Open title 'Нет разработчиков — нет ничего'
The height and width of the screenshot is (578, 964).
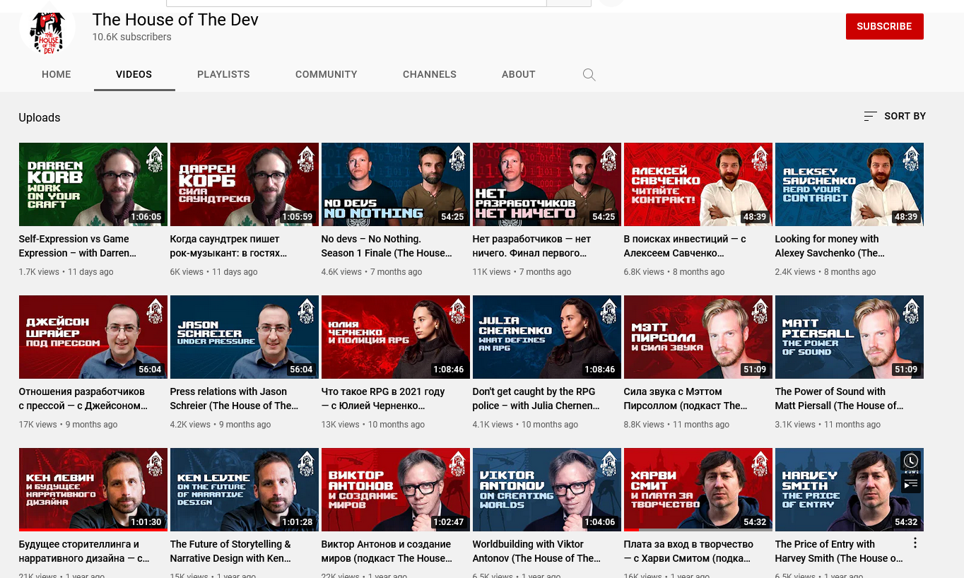(531, 246)
